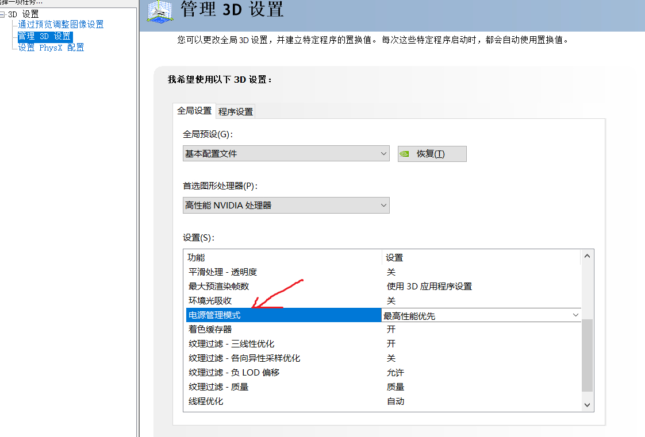Open 通过预览调整图像设置 in task tree
The width and height of the screenshot is (645, 437).
coord(61,24)
